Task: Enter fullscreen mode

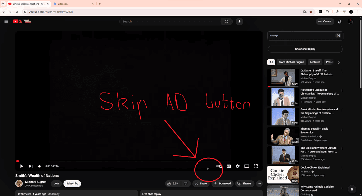Action: coord(256,166)
